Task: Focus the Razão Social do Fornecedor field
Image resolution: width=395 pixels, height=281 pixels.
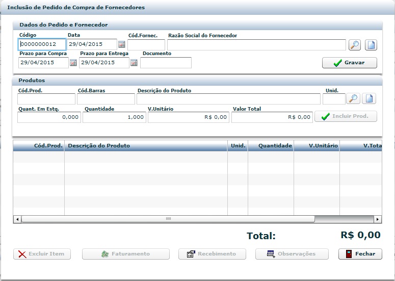Action: pyautogui.click(x=256, y=45)
